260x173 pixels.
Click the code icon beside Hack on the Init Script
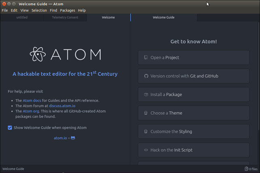pos(146,150)
